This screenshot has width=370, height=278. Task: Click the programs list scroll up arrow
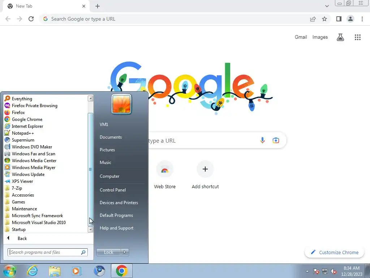pyautogui.click(x=91, y=98)
